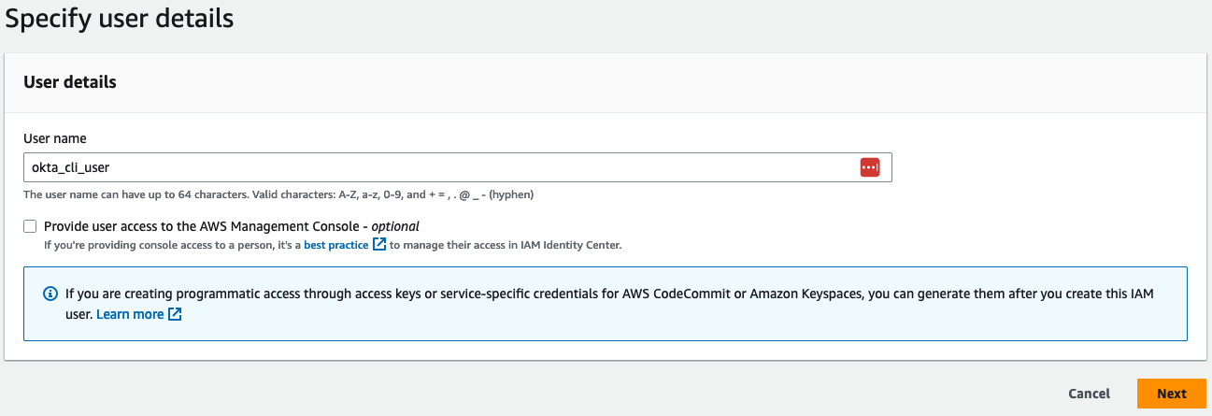Click the "User details" section heading
Screen dimensions: 1212x416
[70, 82]
